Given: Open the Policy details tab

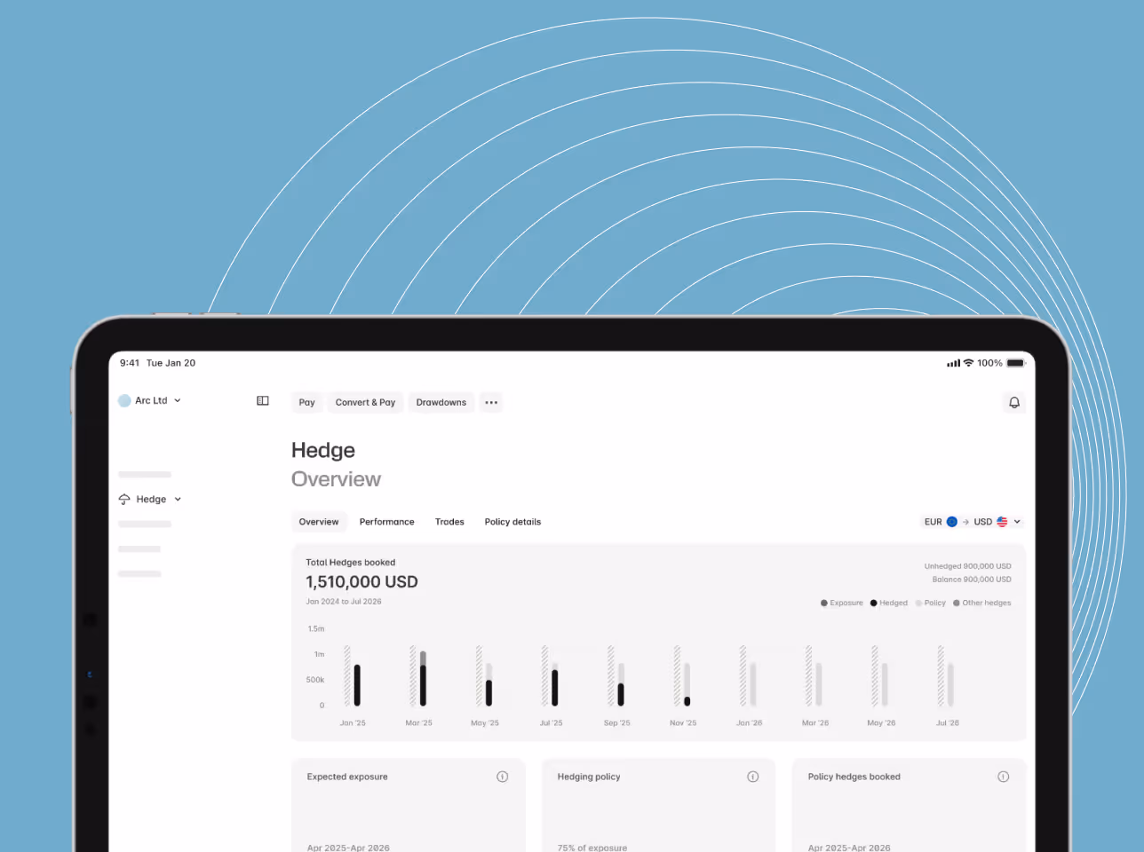Looking at the screenshot, I should click(512, 522).
